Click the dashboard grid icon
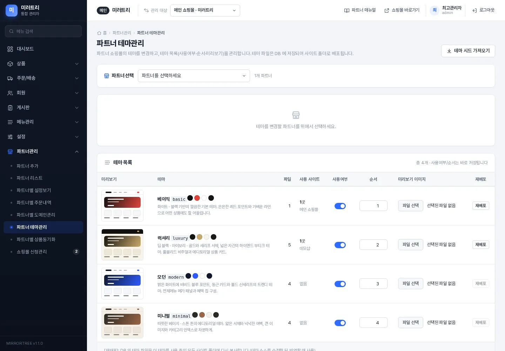This screenshot has height=351, width=505. point(10,49)
